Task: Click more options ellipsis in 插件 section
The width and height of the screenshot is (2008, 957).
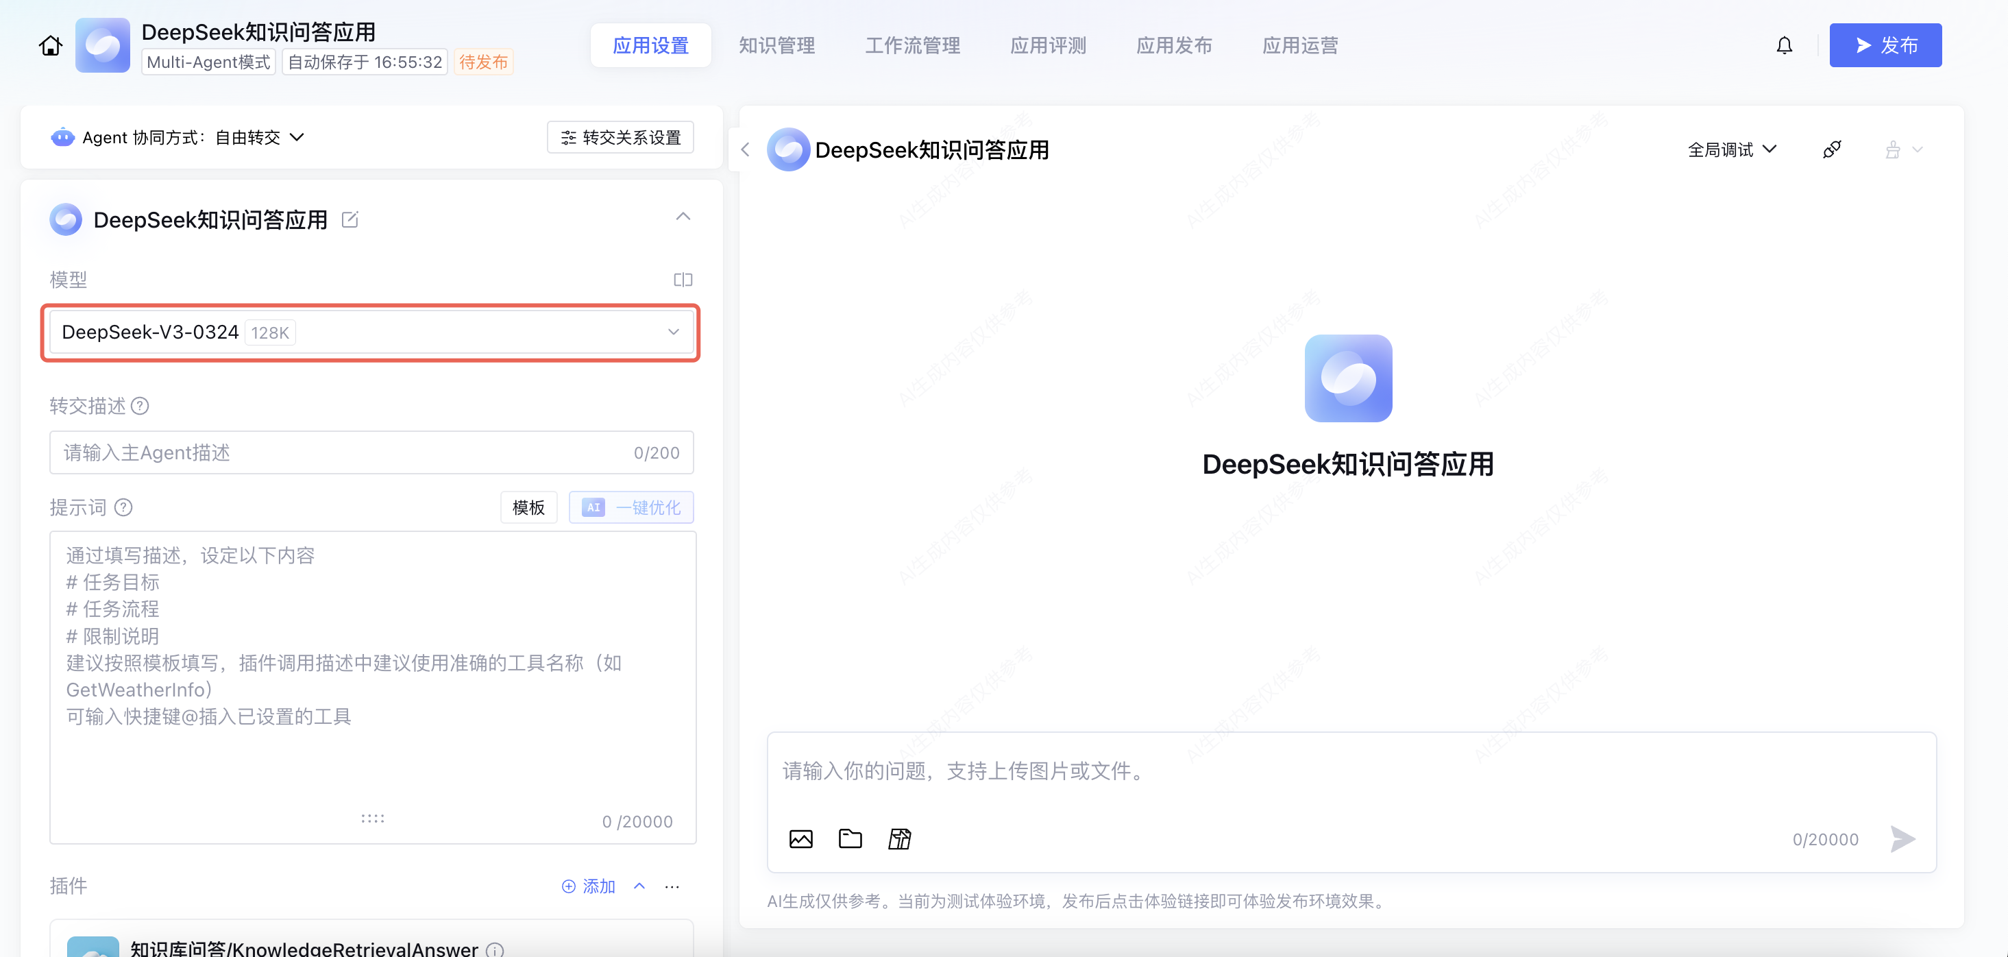Action: pyautogui.click(x=672, y=887)
